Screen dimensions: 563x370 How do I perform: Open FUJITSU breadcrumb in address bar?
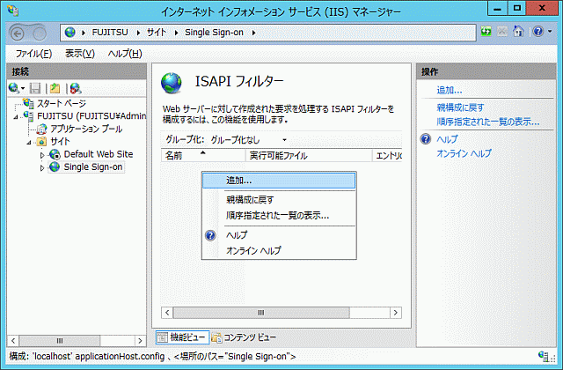point(110,33)
